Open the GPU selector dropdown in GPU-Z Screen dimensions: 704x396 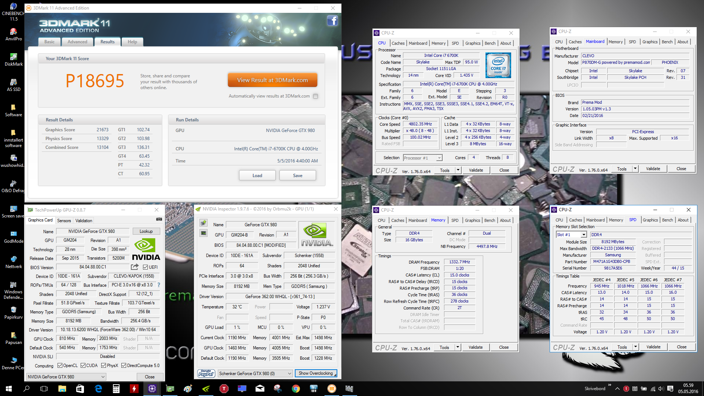click(66, 377)
